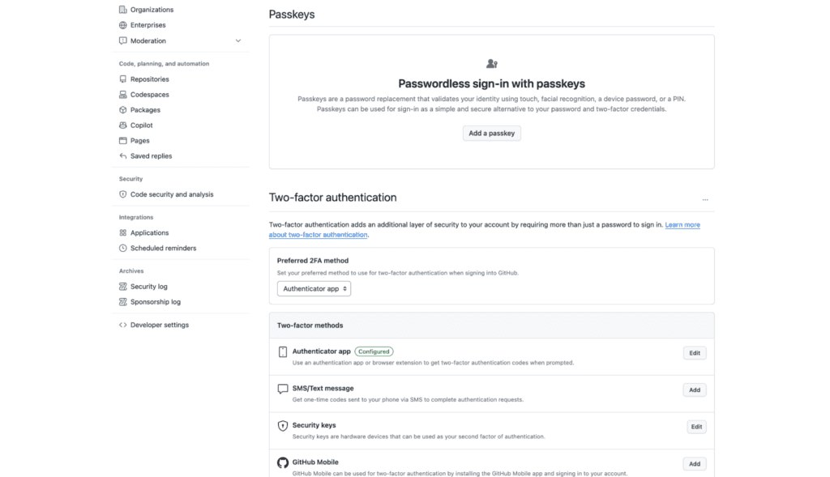The width and height of the screenshot is (830, 477).
Task: Go to Security log page
Action: (148, 287)
